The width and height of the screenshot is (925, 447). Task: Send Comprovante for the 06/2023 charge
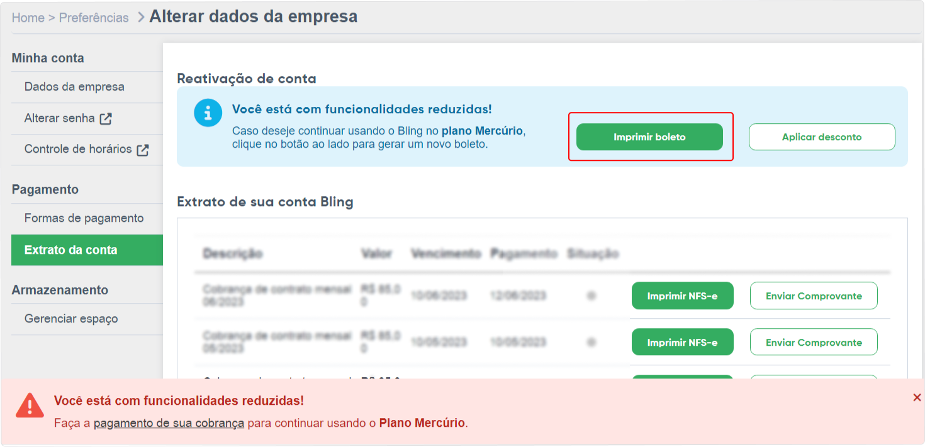pos(814,295)
